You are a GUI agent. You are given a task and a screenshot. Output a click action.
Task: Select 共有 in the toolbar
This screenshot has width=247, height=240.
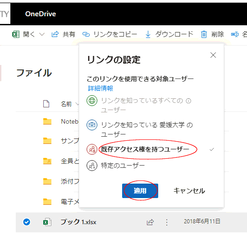pyautogui.click(x=69, y=34)
